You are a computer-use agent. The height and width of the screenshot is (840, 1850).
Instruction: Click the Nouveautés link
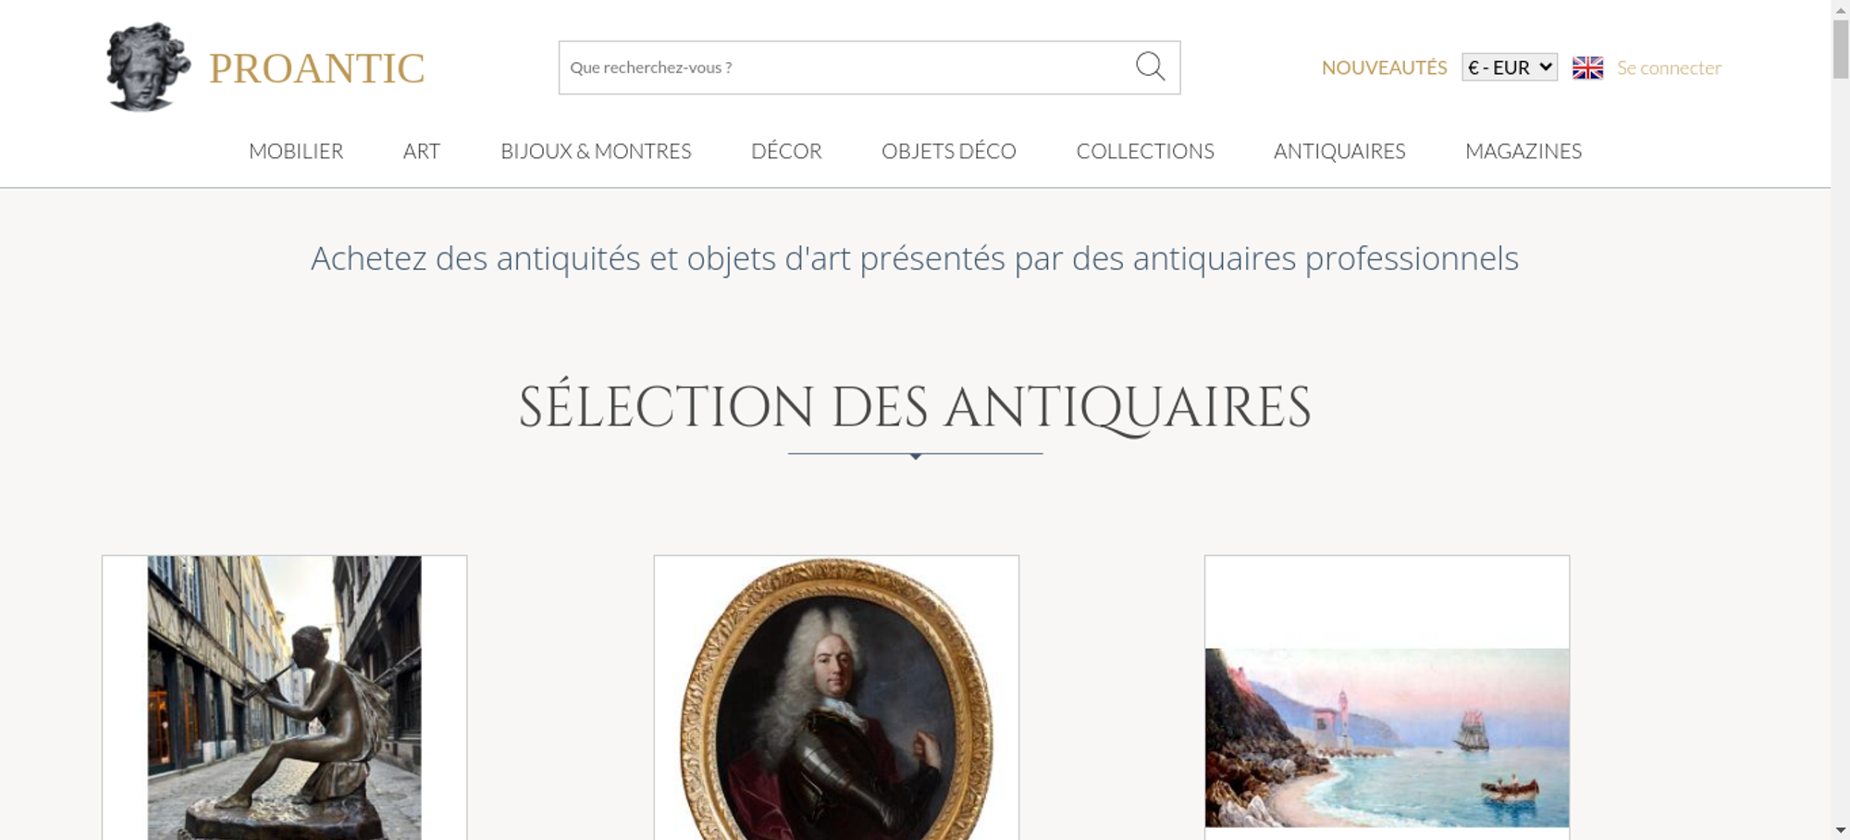pyautogui.click(x=1384, y=68)
